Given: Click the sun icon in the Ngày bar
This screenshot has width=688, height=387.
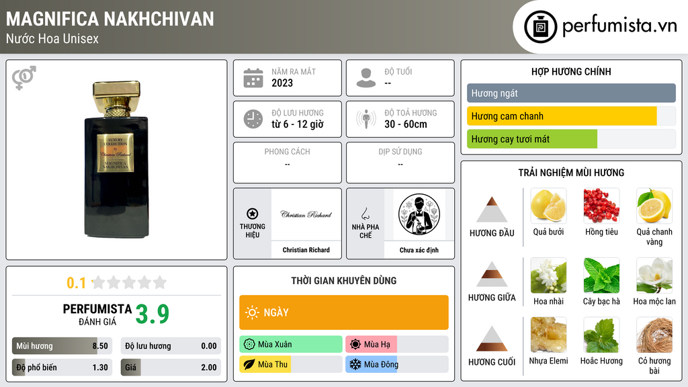Looking at the screenshot, I should click(252, 312).
